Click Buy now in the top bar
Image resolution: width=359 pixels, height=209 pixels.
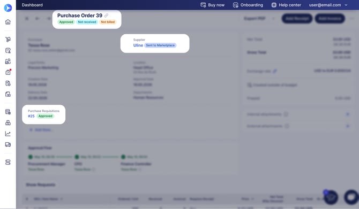pyautogui.click(x=213, y=5)
